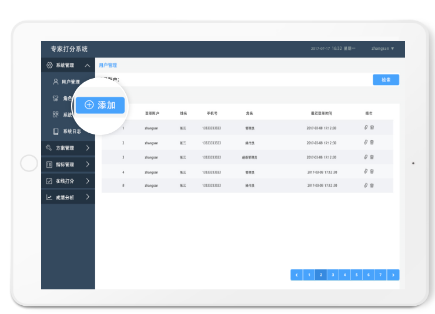Screen dimensions: 435x314
Task: Open the zhangsan user dropdown
Action: click(x=383, y=49)
